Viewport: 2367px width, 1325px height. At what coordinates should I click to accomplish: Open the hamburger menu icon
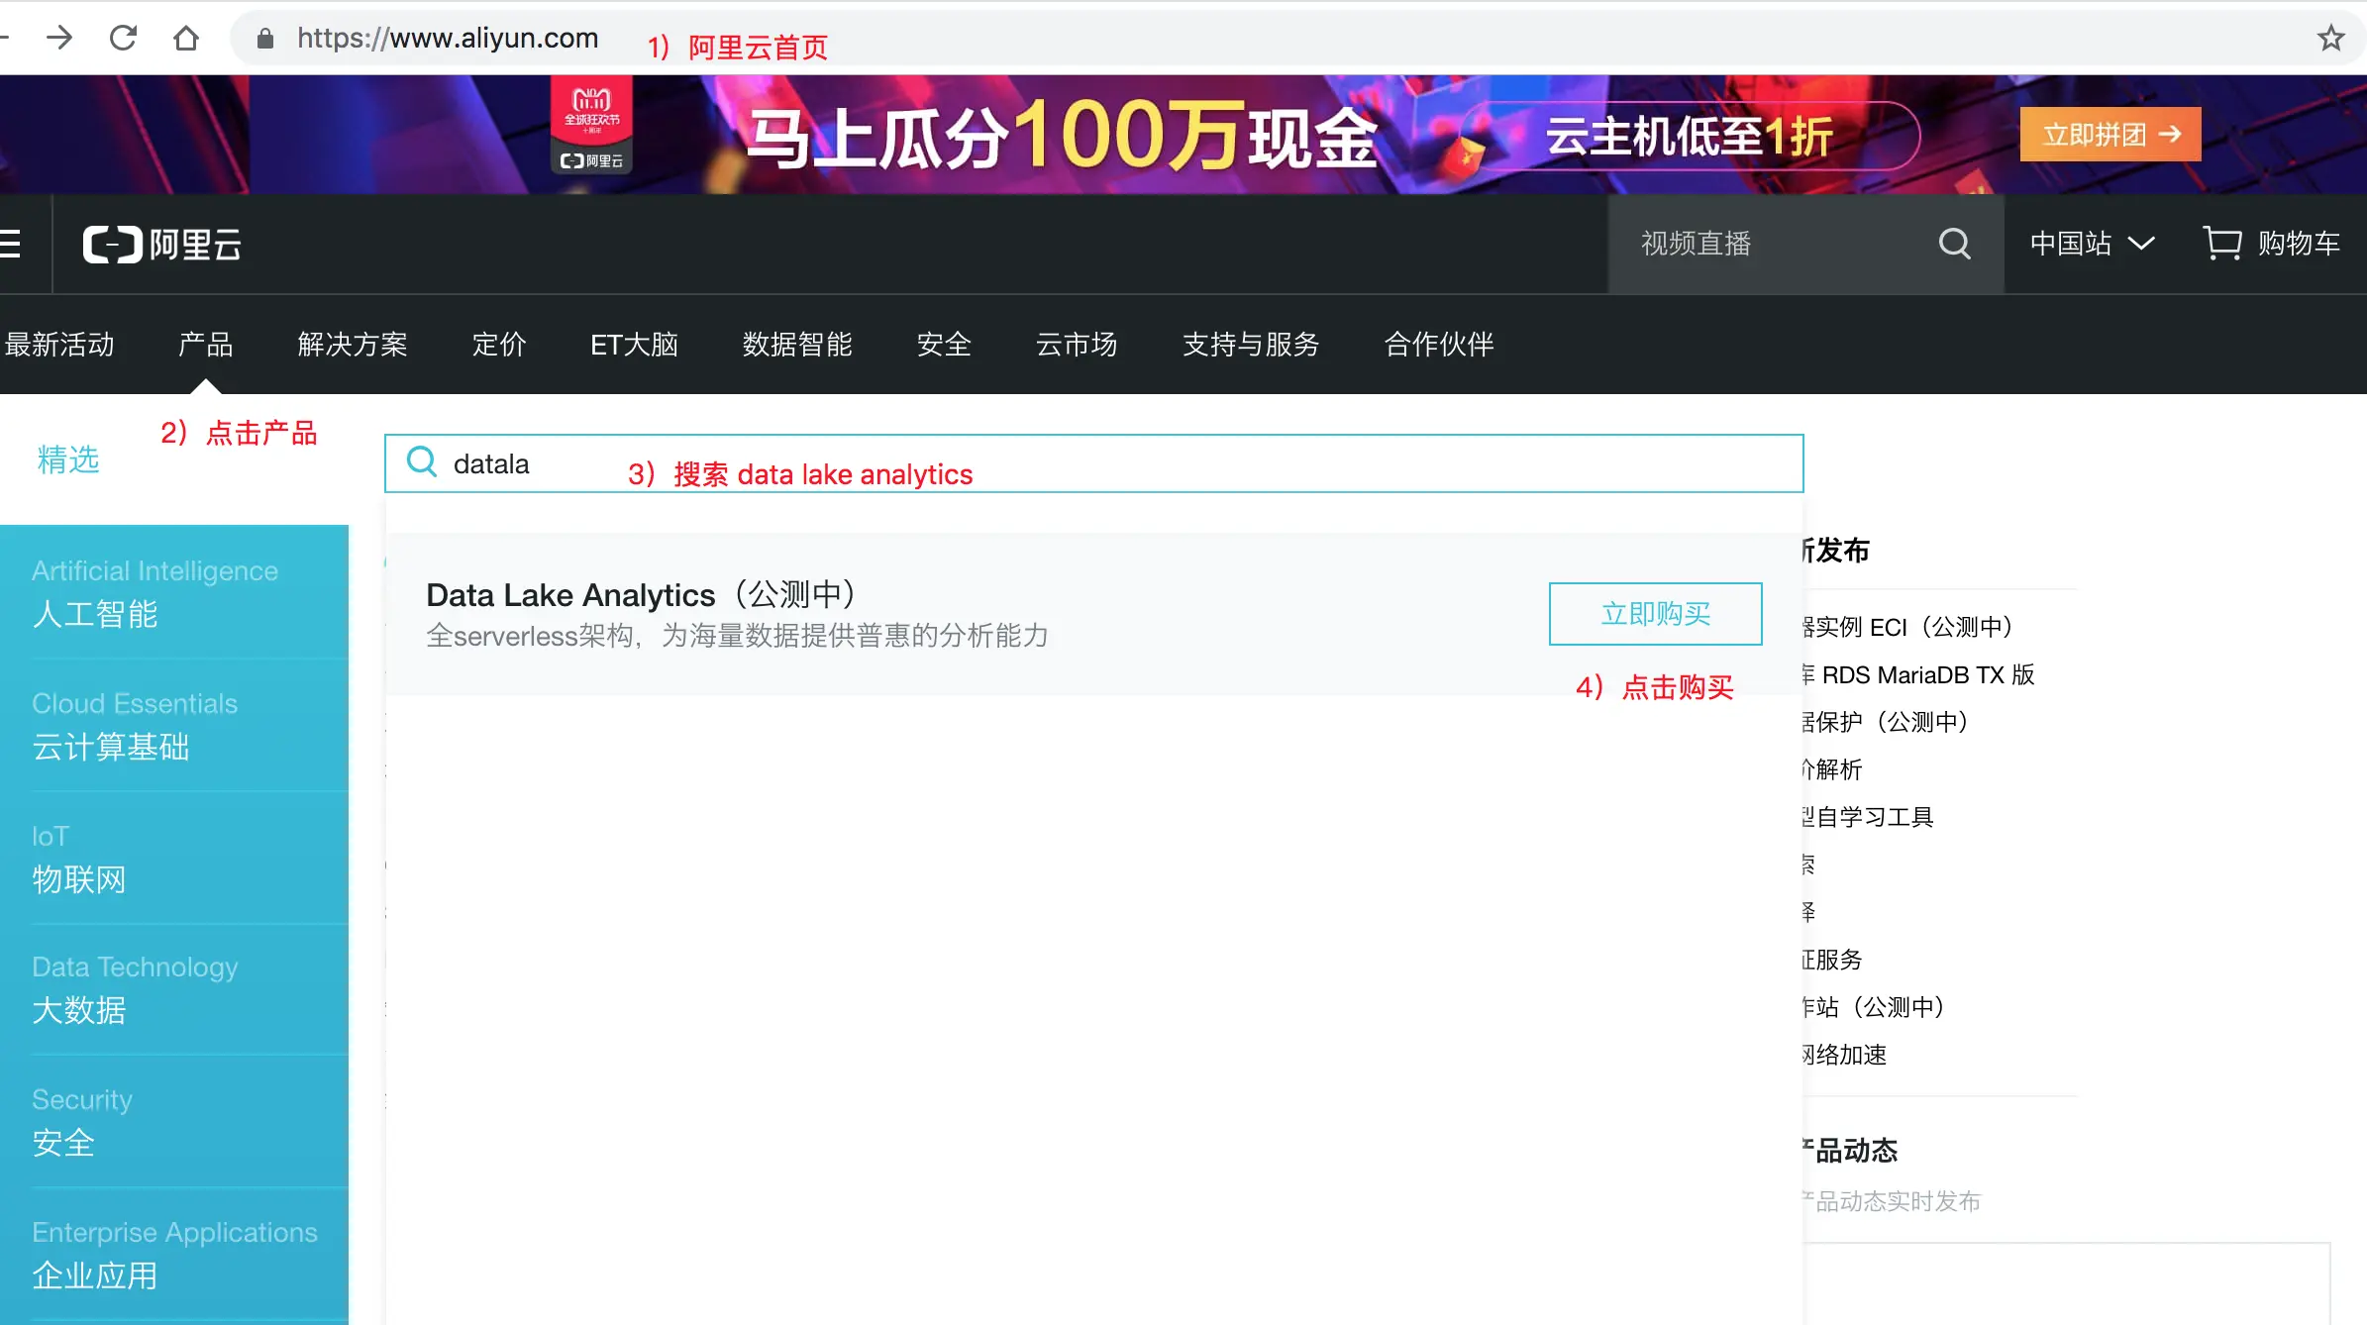point(10,244)
